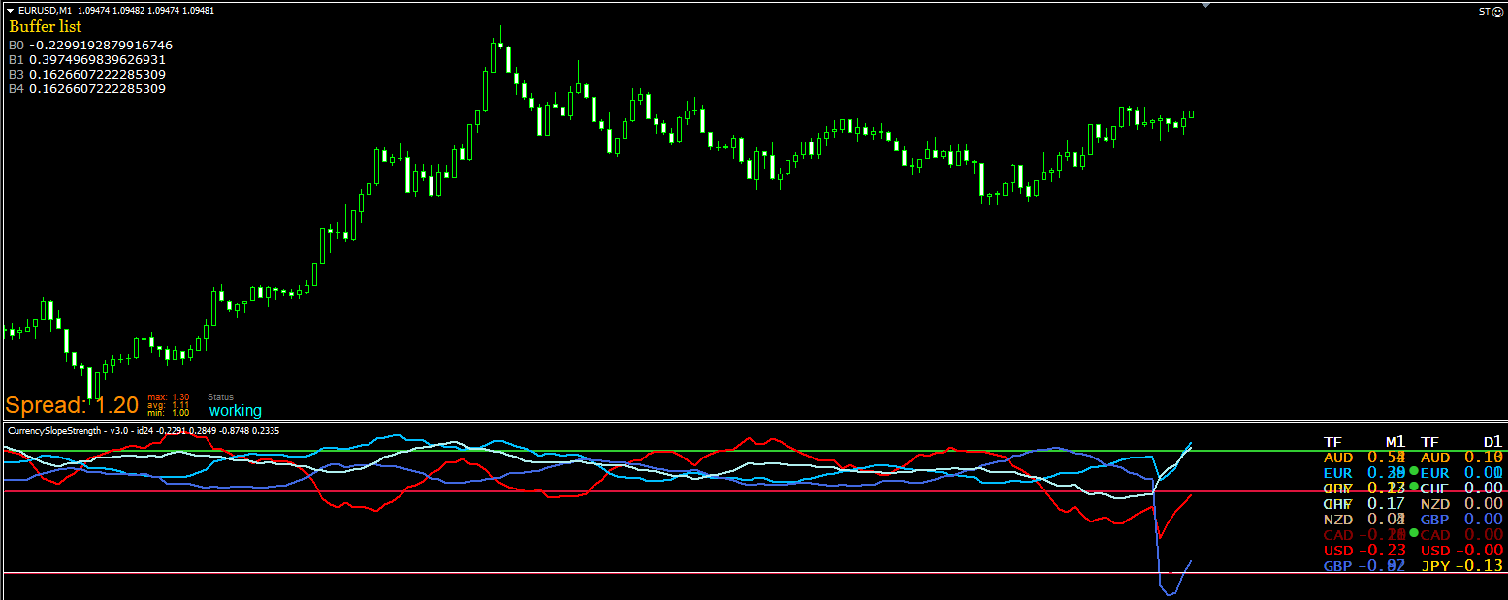Click the grey 'Status' label
The width and height of the screenshot is (1508, 600).
(221, 397)
